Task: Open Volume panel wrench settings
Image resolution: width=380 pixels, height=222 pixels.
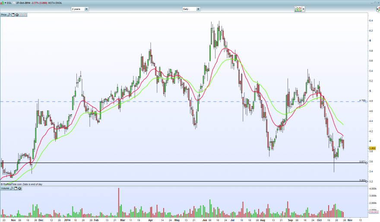Action: click(12, 188)
